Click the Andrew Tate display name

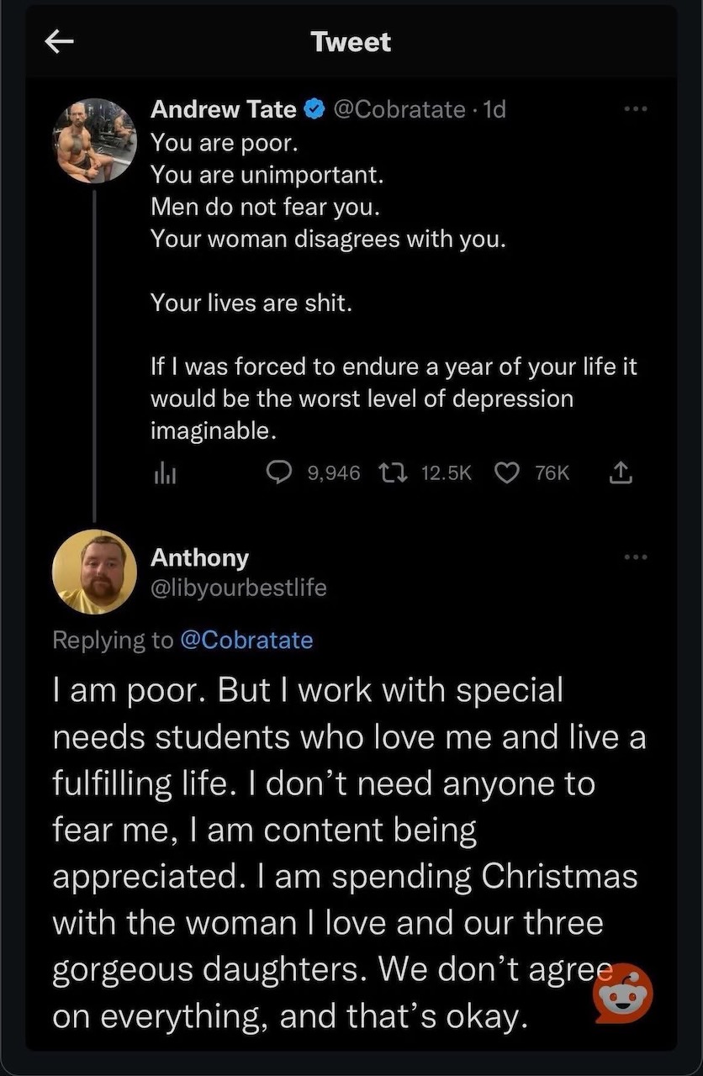pos(224,109)
